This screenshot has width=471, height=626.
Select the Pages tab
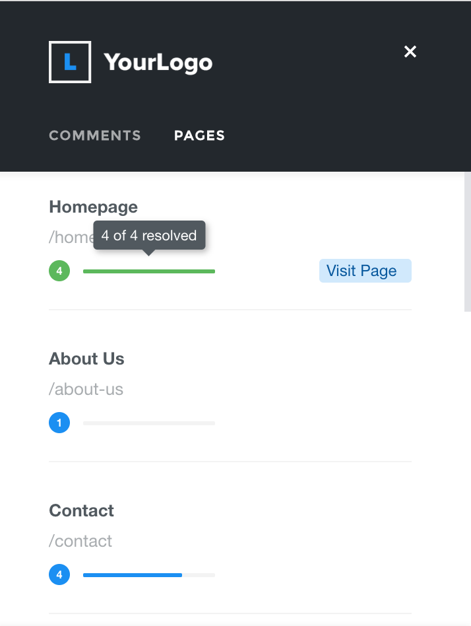click(199, 135)
